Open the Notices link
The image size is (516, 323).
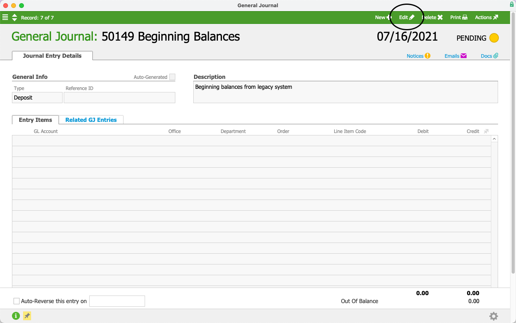[418, 56]
